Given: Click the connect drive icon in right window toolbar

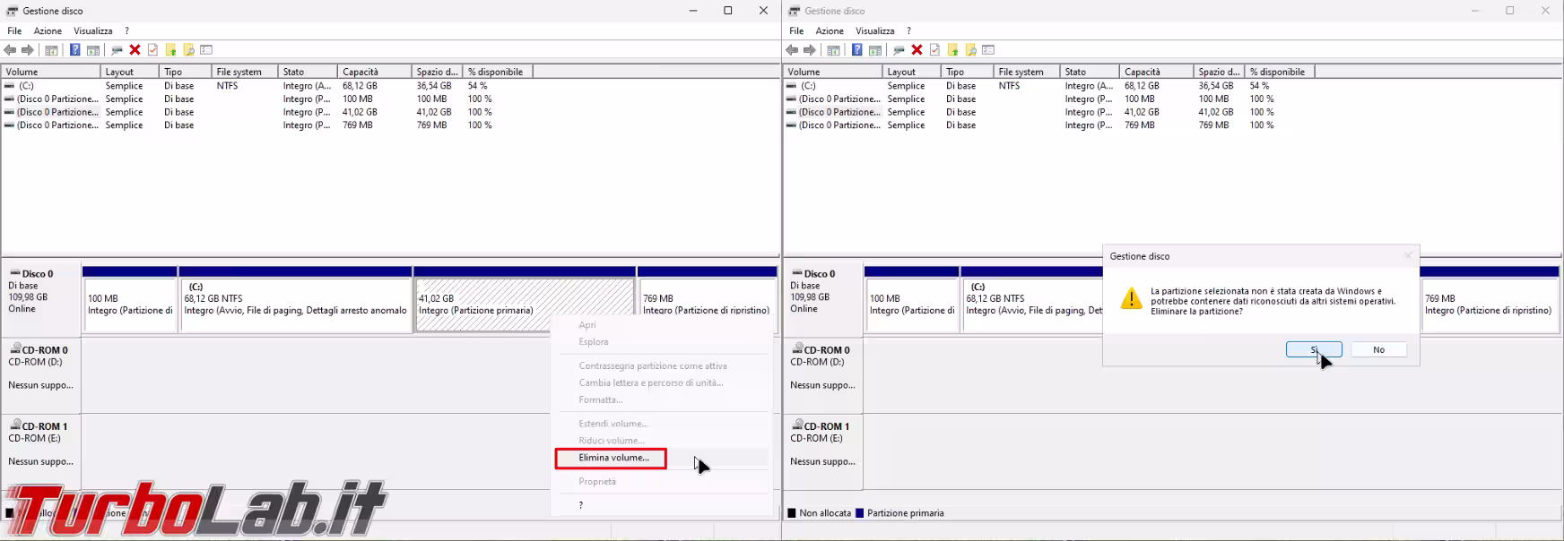Looking at the screenshot, I should pyautogui.click(x=898, y=50).
